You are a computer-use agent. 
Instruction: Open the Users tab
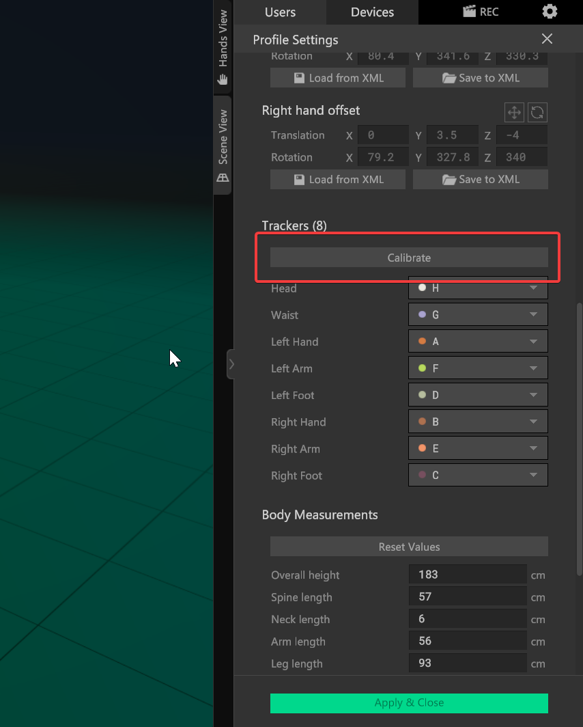(280, 12)
